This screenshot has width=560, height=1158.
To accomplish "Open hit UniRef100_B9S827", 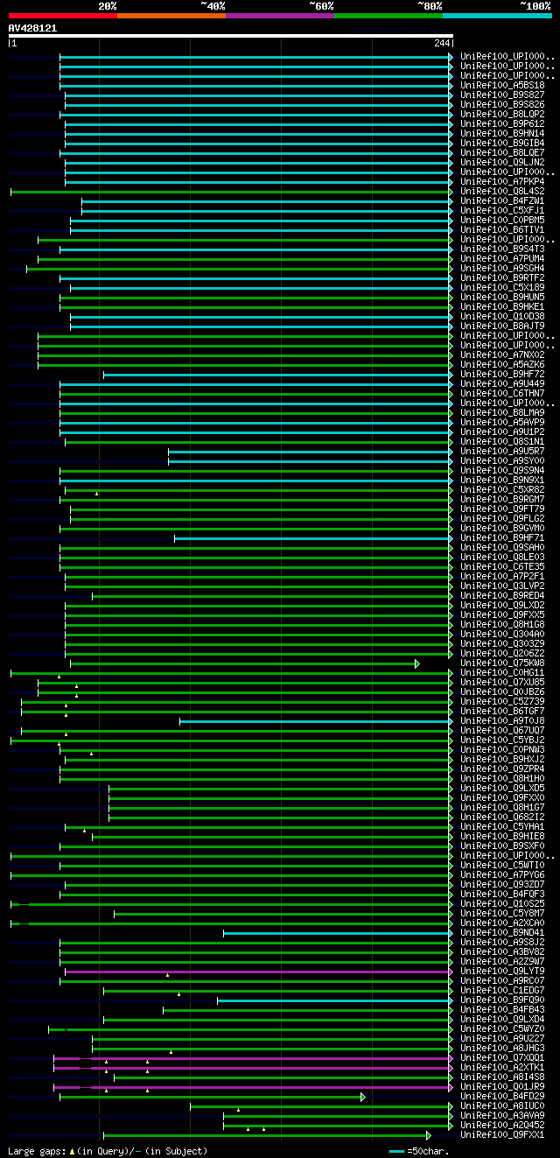I will pos(503,95).
